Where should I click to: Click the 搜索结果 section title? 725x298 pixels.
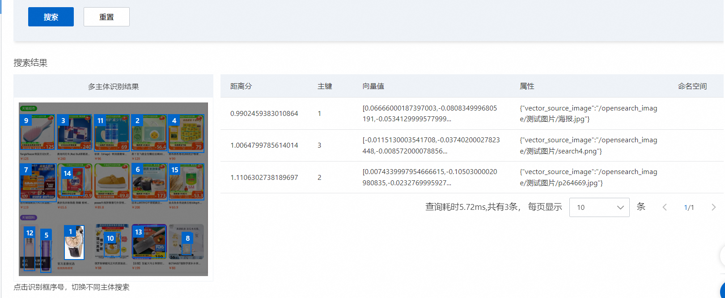click(30, 63)
